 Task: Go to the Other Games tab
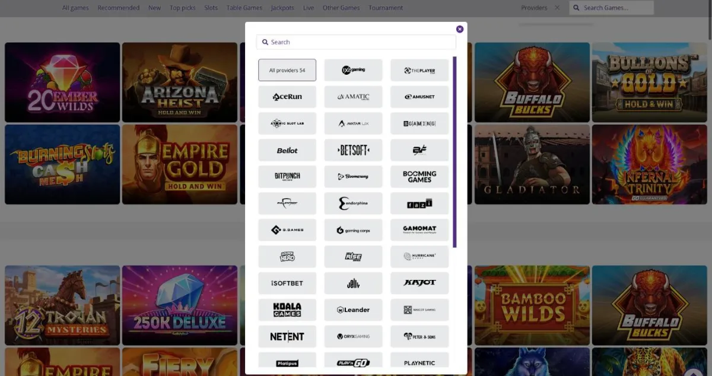pos(341,8)
